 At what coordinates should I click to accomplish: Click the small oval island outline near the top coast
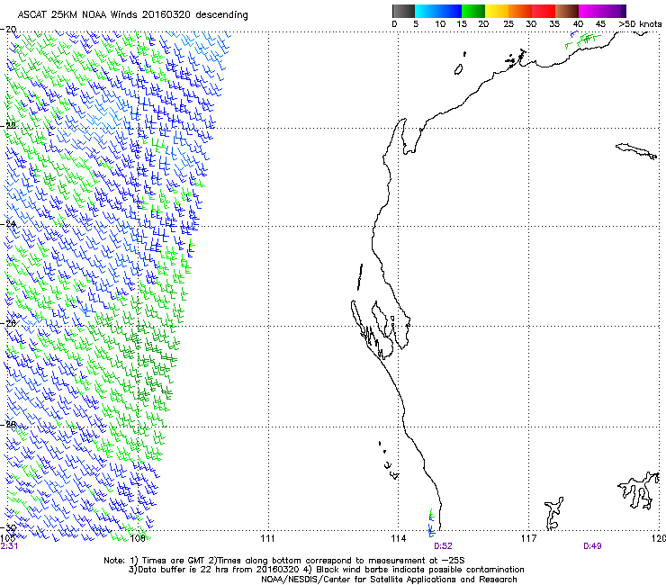pos(458,69)
